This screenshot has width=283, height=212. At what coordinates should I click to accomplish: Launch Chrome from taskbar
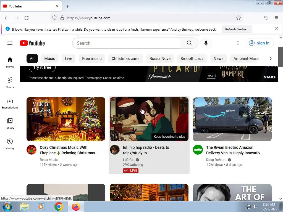pos(59,206)
